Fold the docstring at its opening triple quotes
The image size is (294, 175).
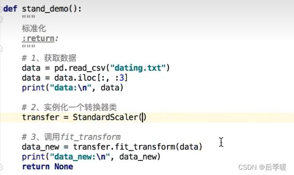[1, 19]
